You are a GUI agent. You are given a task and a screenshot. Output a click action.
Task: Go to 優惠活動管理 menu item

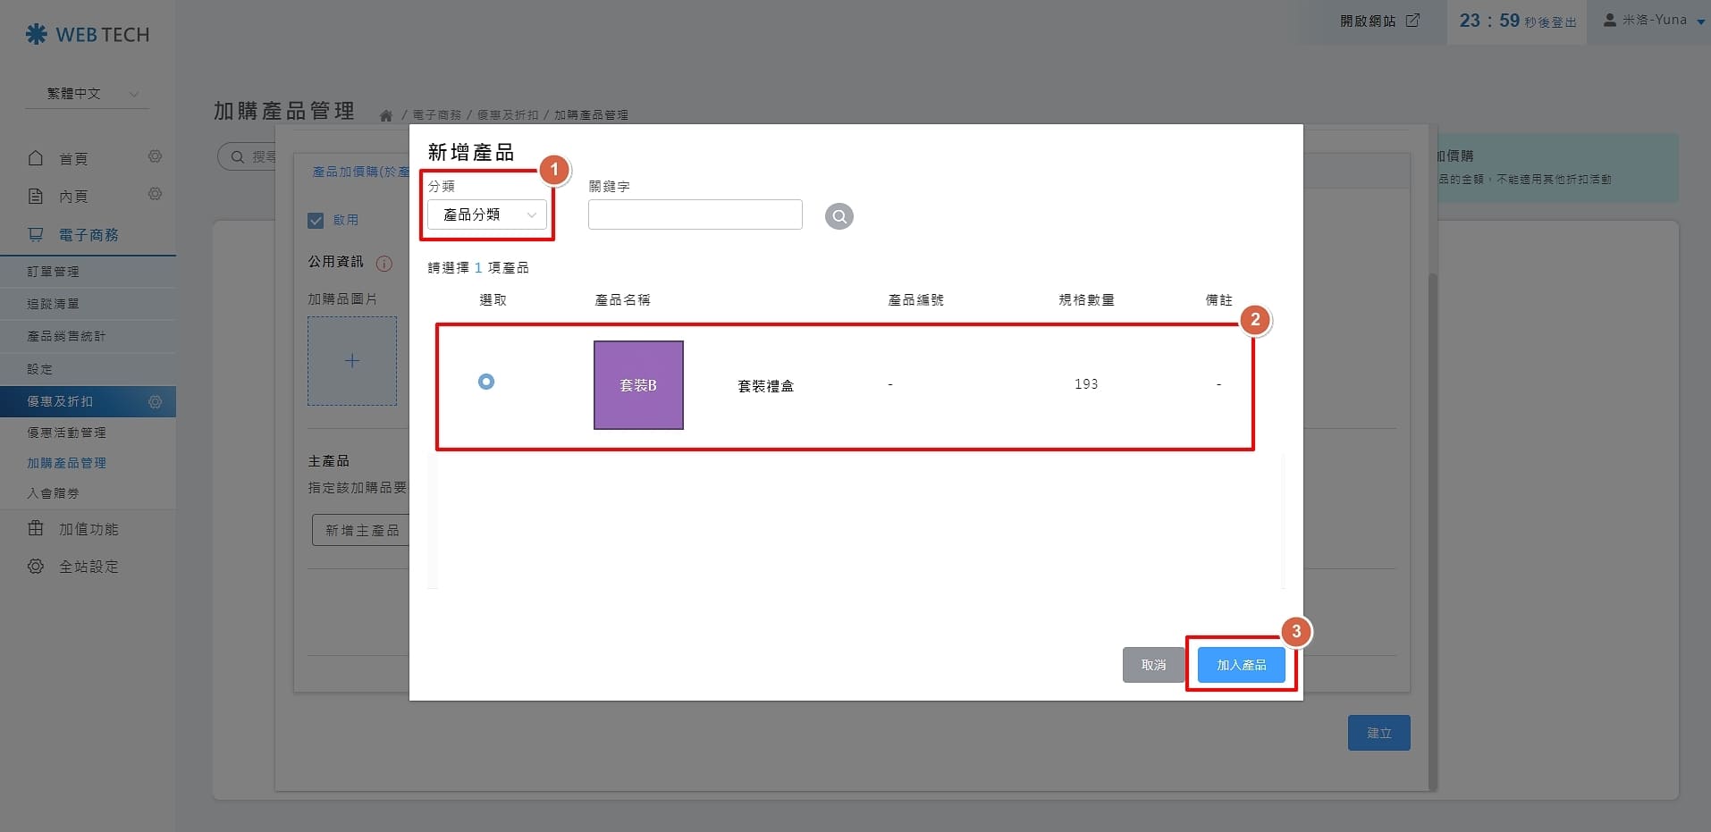[67, 433]
